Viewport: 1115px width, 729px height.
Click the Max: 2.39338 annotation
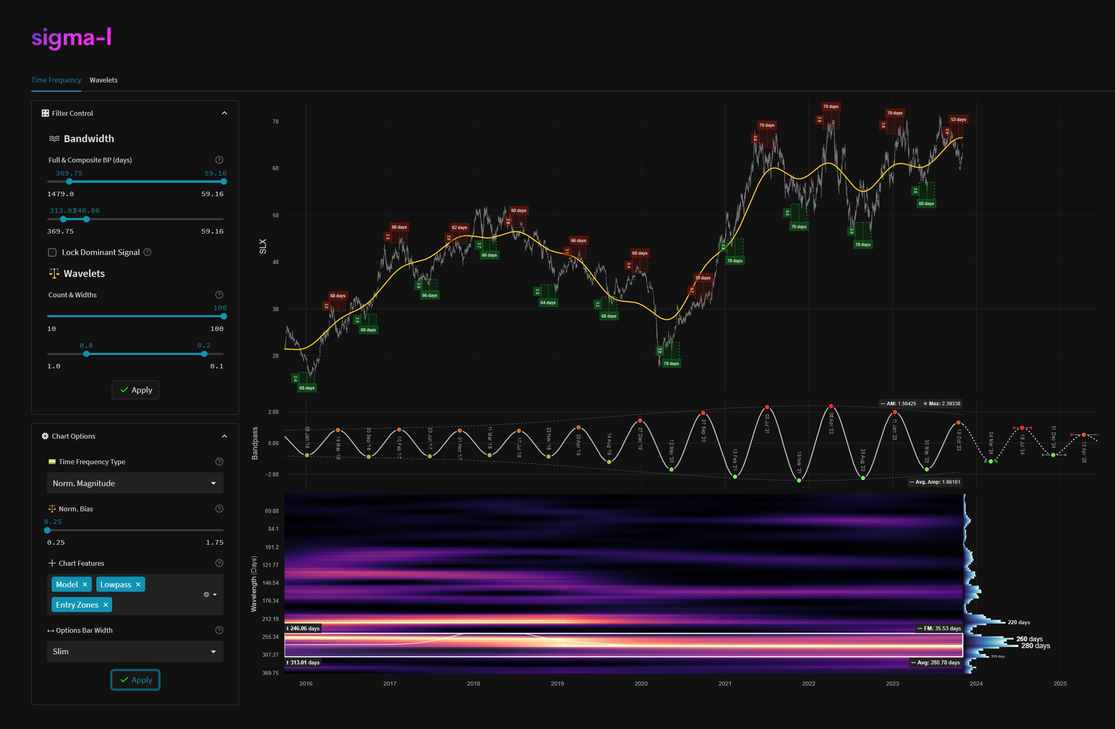pos(942,404)
